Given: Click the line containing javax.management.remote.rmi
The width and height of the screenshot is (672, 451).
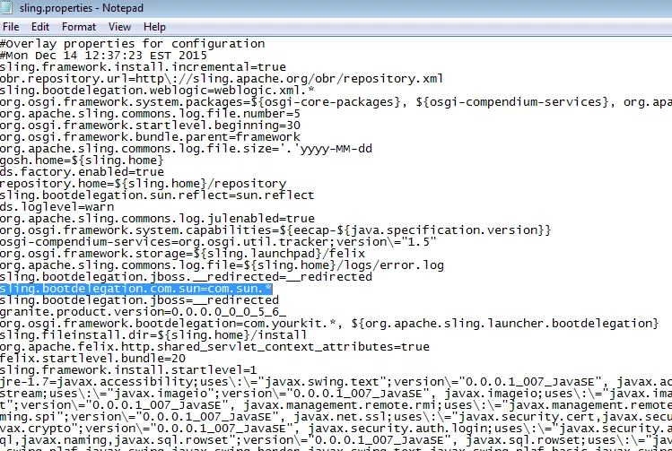Looking at the screenshot, I should (336, 404).
